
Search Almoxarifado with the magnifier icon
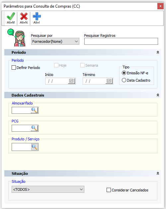click(x=35, y=110)
